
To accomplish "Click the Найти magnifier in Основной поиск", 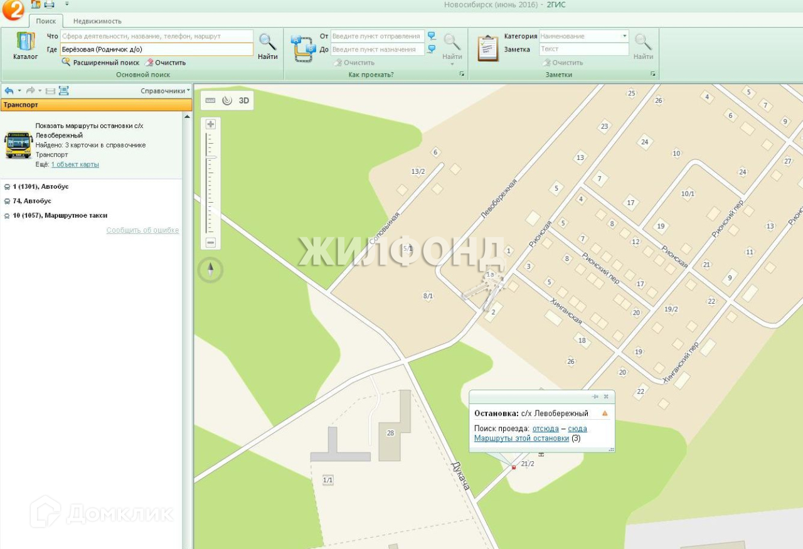I will coord(267,46).
